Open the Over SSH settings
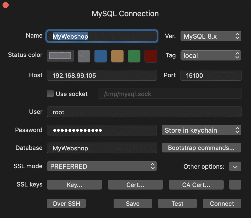 coord(66,204)
